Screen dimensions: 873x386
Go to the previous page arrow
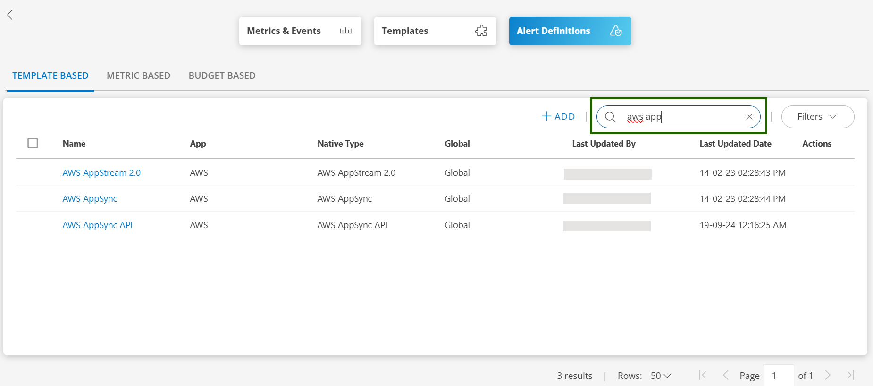tap(726, 375)
